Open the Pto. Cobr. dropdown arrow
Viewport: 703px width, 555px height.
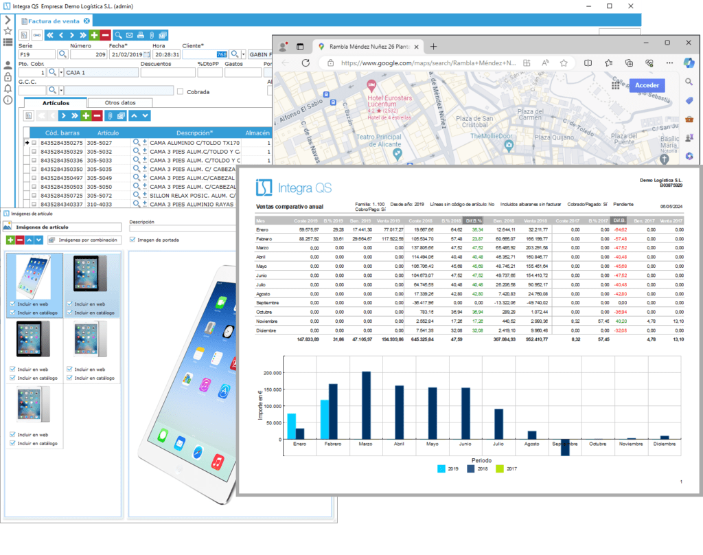click(x=61, y=72)
